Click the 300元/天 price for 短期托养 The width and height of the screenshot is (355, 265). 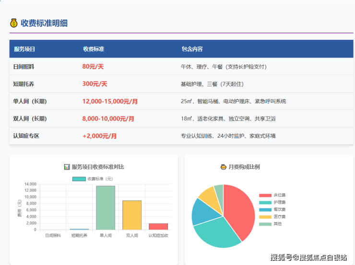pyautogui.click(x=95, y=84)
